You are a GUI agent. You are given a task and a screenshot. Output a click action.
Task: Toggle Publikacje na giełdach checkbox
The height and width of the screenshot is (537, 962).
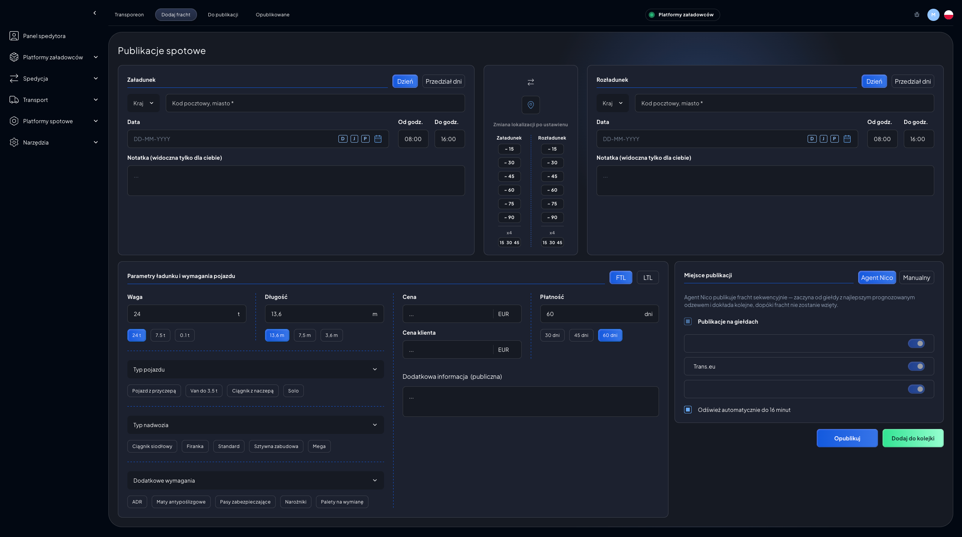click(x=688, y=321)
